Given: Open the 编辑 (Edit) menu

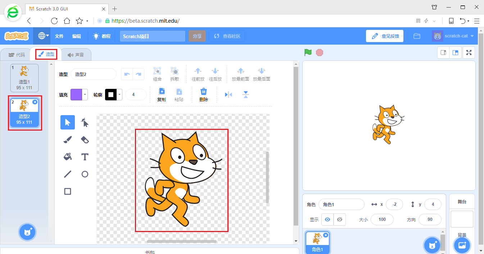Looking at the screenshot, I should point(76,36).
